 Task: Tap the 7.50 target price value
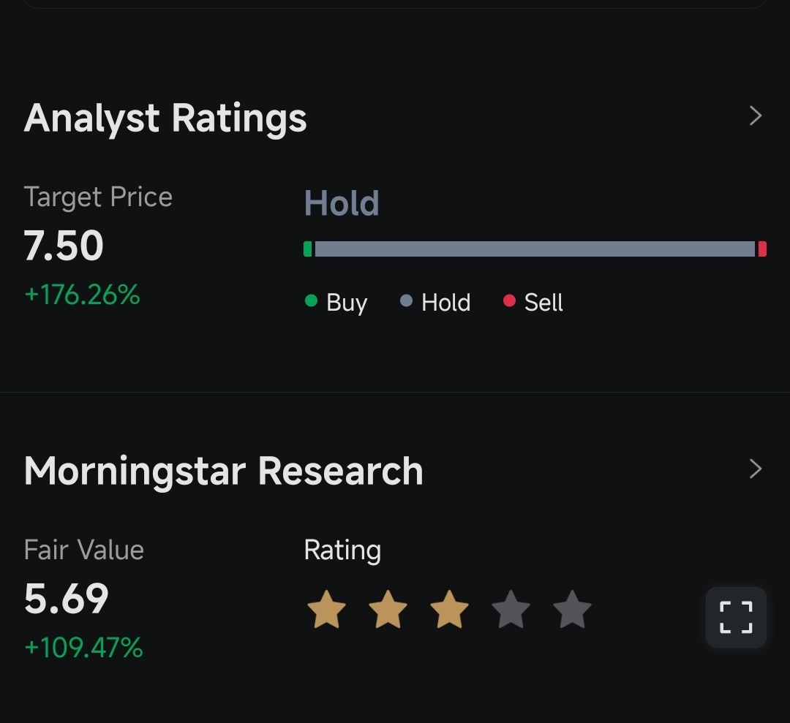[64, 246]
